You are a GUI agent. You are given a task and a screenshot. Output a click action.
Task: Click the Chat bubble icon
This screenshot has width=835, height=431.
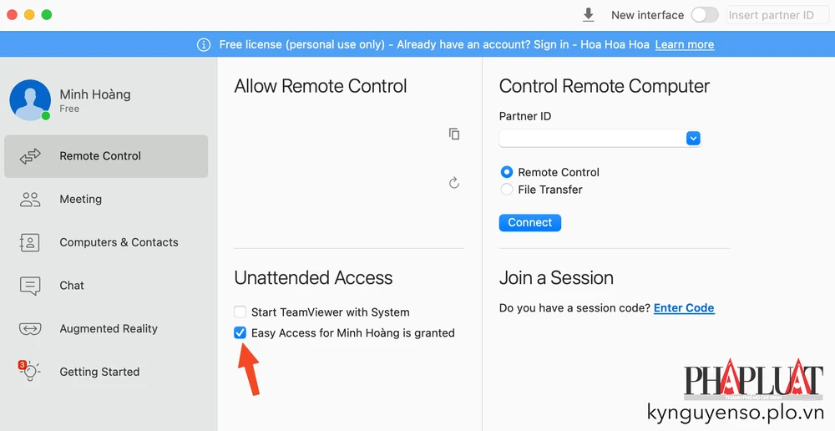click(30, 286)
